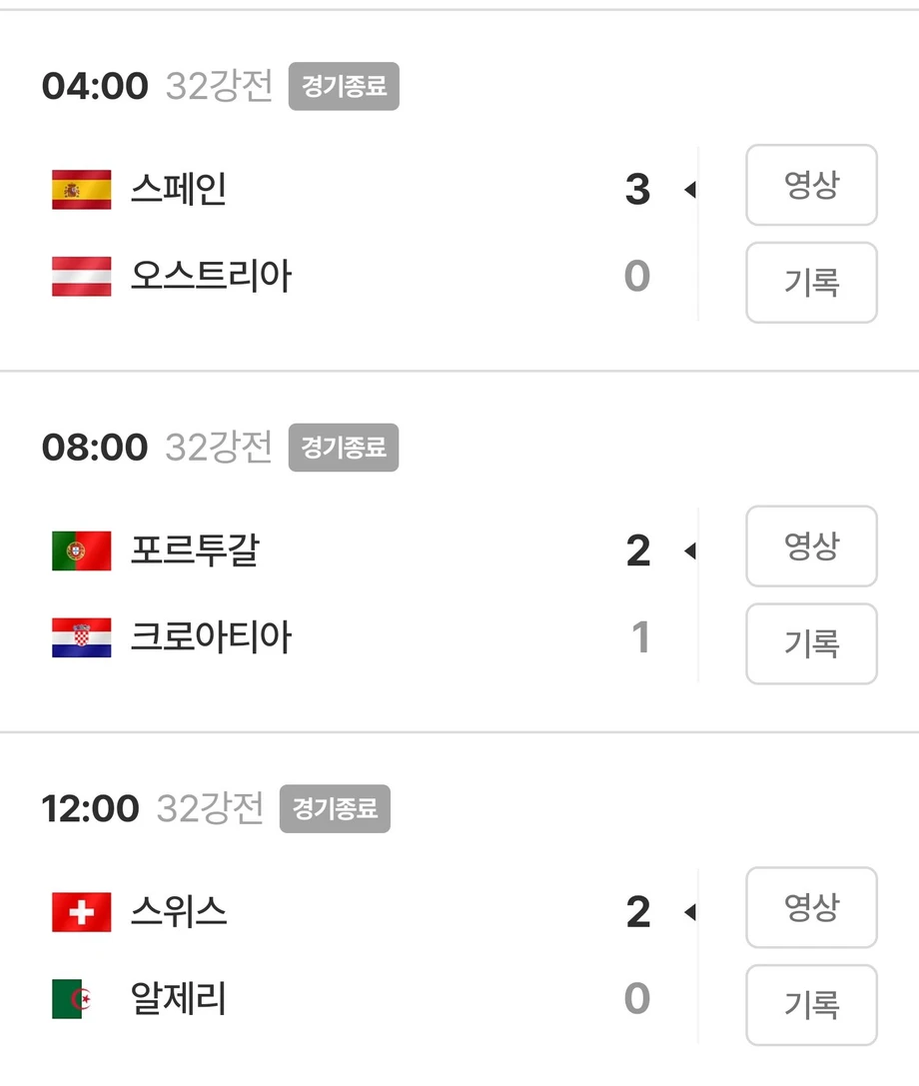Click winner arrow beside Switzerland's score
Image resolution: width=919 pixels, height=1086 pixels.
click(x=690, y=912)
